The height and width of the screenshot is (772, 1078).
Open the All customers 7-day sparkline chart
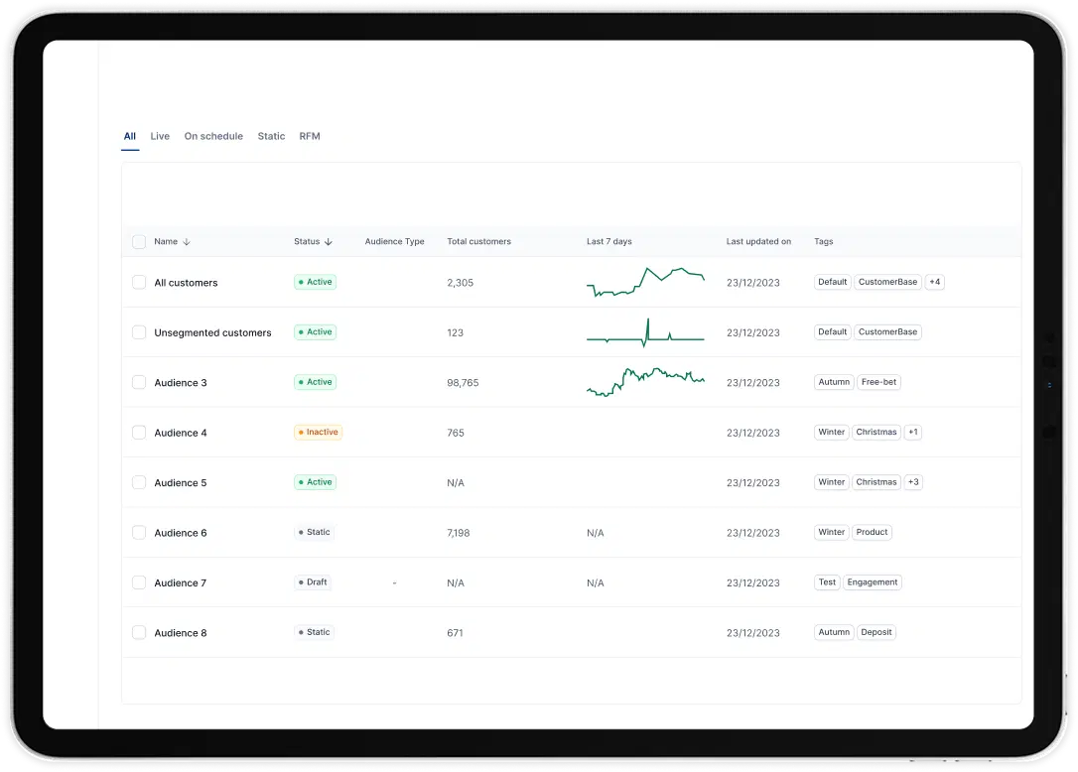coord(645,282)
